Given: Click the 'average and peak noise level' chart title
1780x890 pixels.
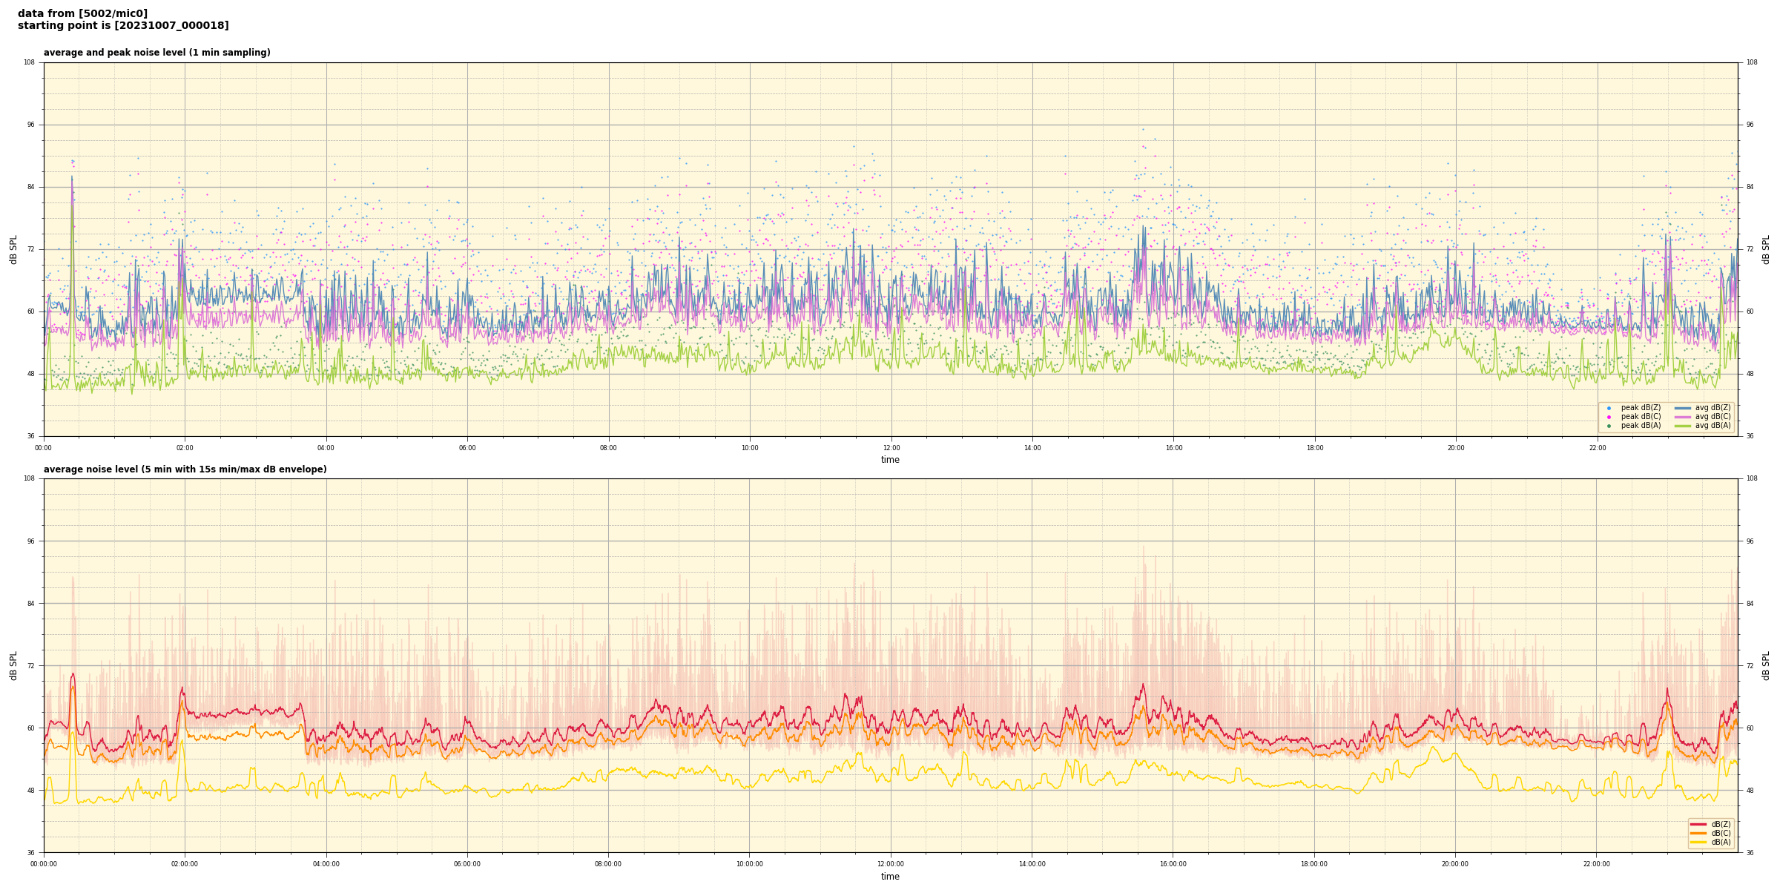Looking at the screenshot, I should (156, 53).
